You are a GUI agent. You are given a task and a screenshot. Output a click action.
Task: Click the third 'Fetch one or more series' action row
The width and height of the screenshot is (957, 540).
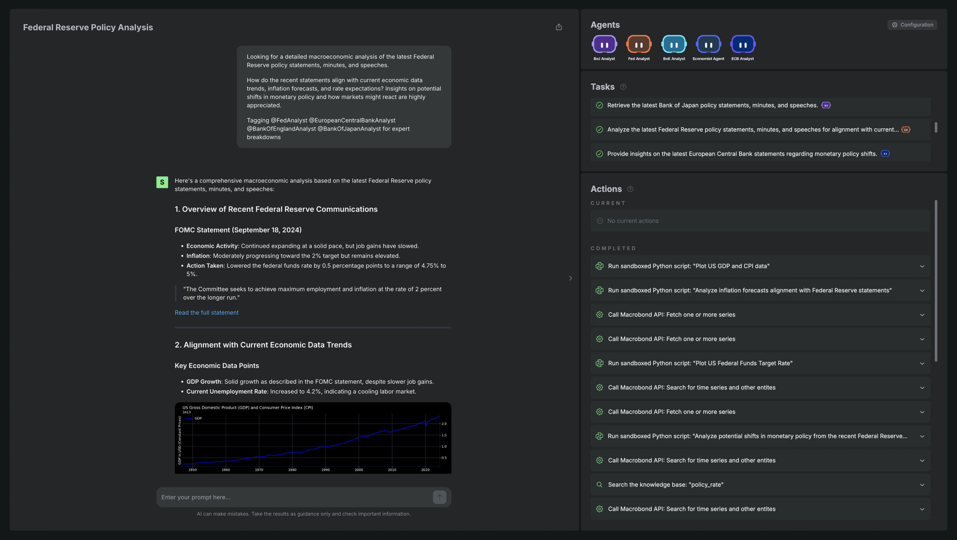click(760, 412)
